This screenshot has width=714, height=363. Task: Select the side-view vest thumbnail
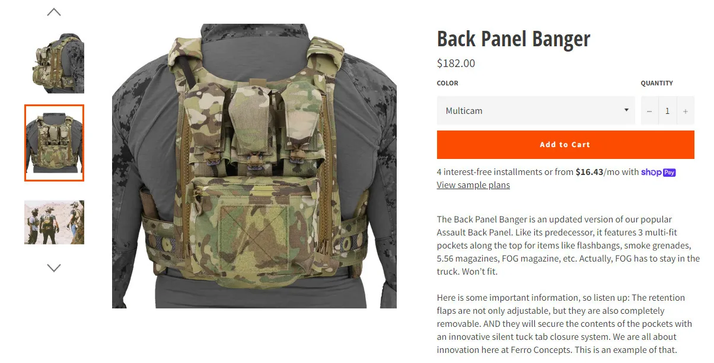pos(54,63)
